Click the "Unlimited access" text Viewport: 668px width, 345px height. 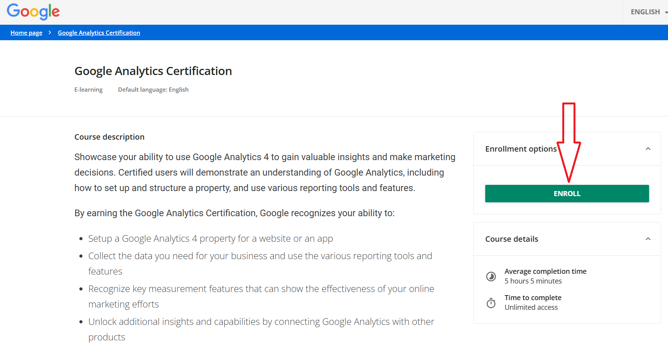531,307
